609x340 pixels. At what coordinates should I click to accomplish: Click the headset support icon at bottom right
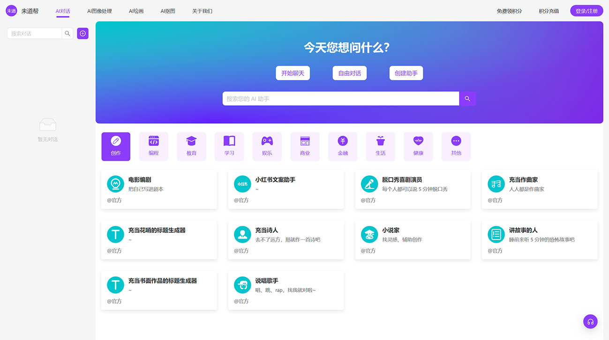point(590,321)
